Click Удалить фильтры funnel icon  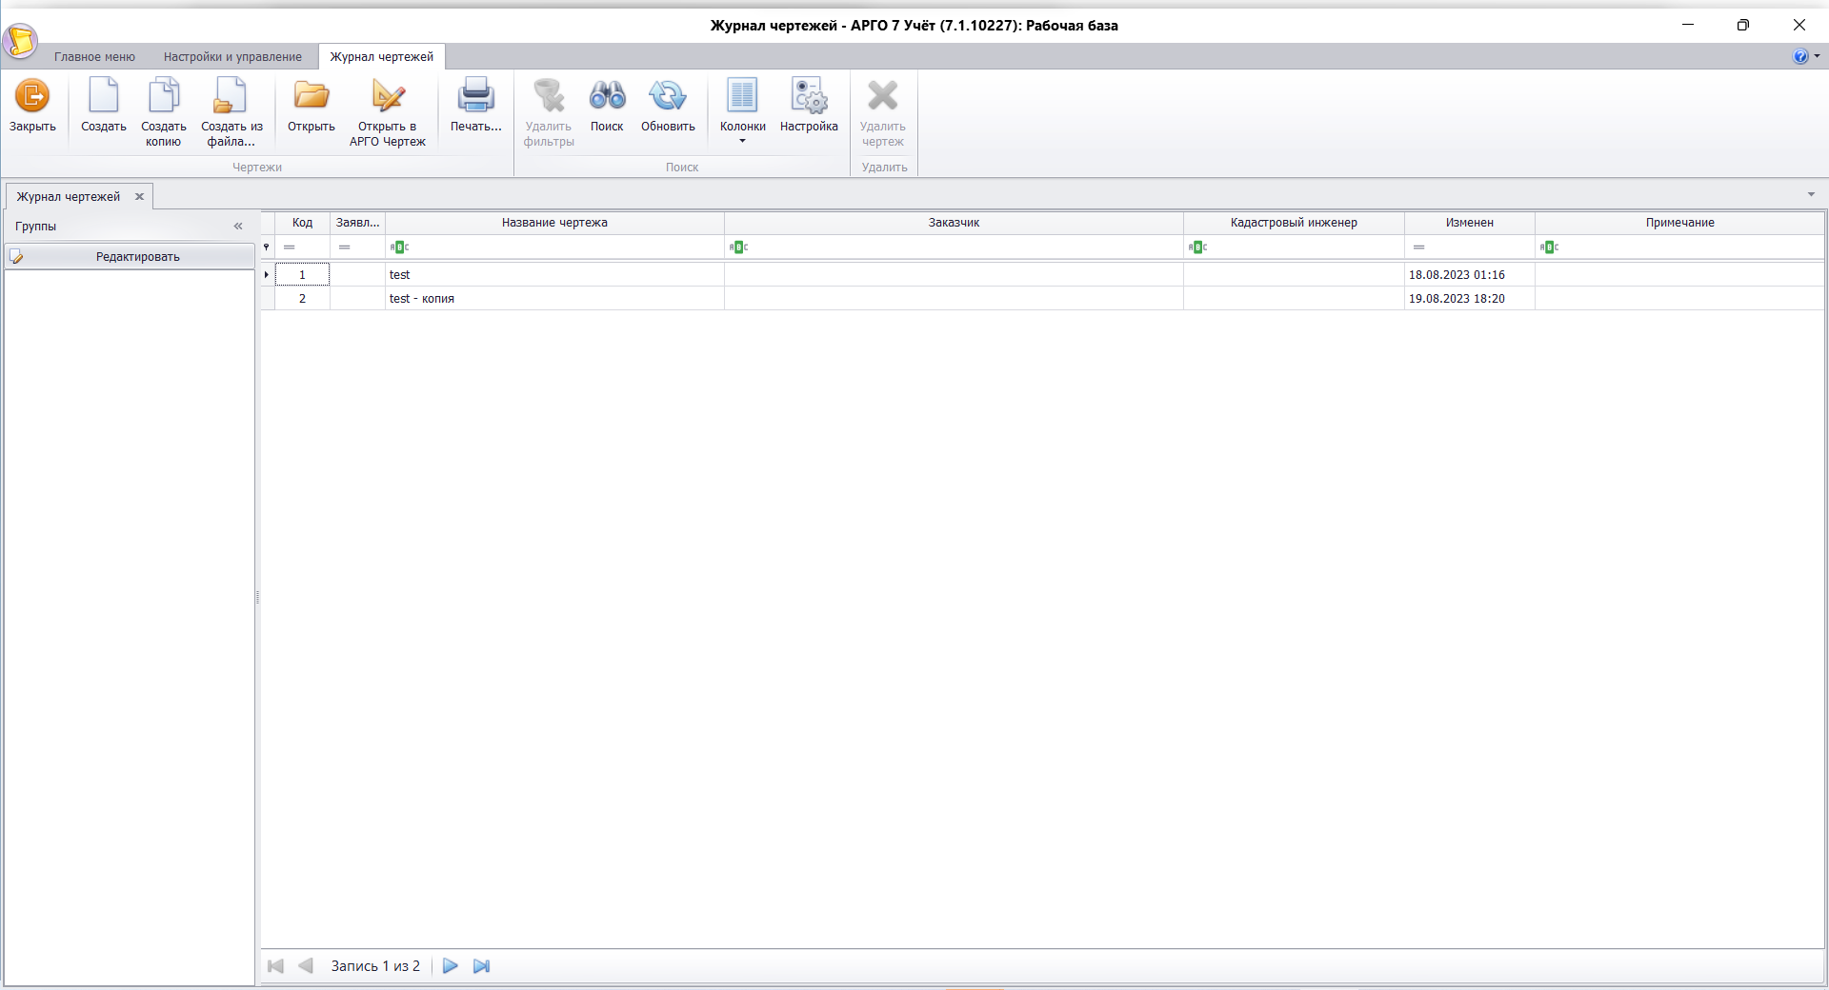pos(549,96)
